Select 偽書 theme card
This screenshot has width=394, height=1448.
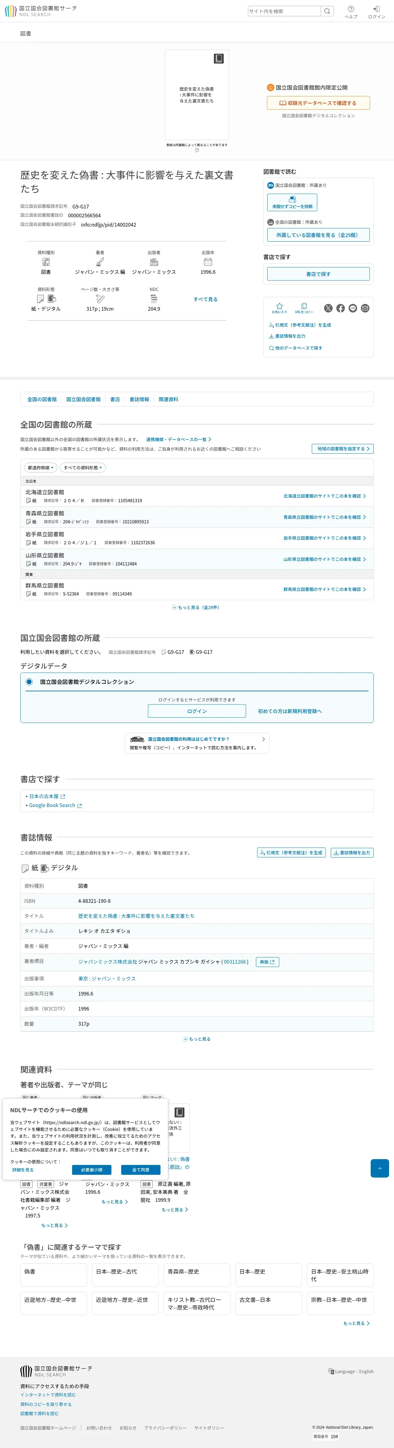click(x=53, y=1275)
